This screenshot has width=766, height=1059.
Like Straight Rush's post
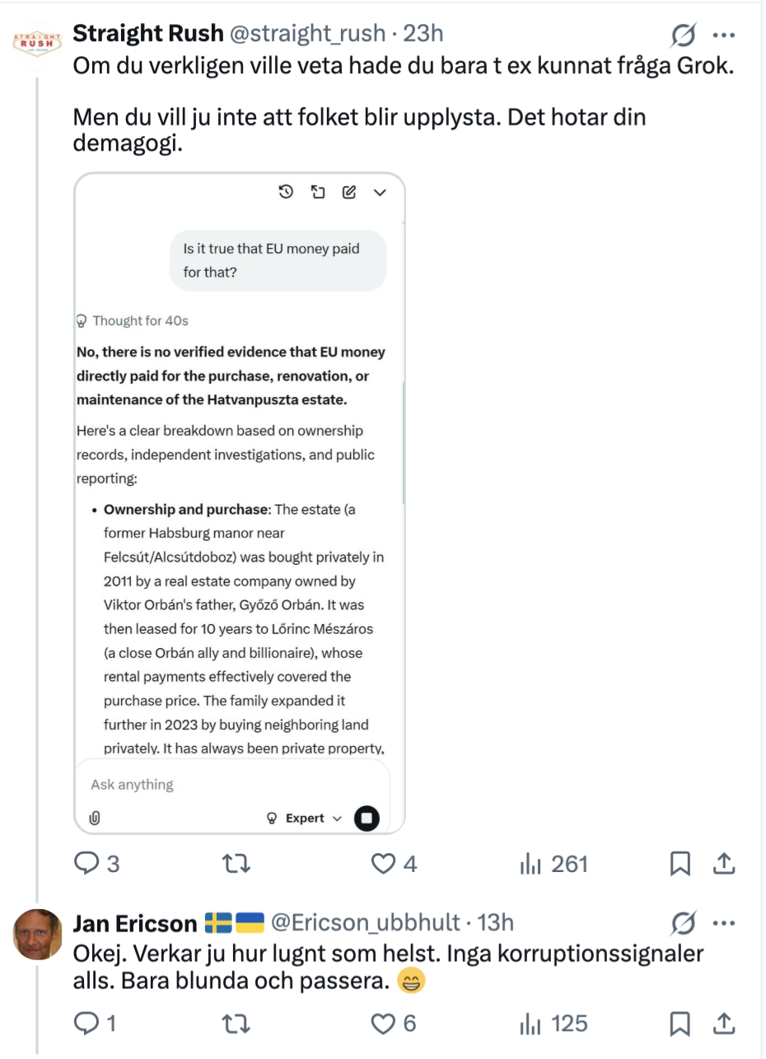(383, 863)
